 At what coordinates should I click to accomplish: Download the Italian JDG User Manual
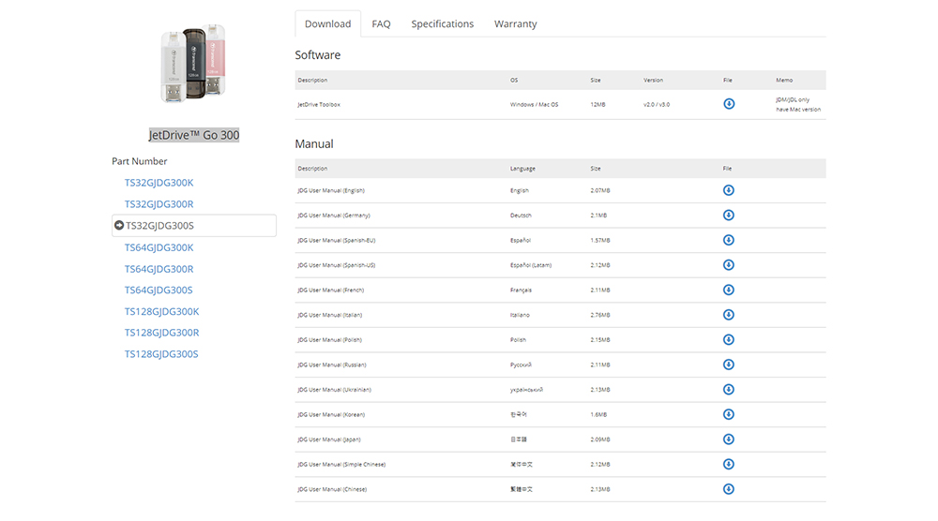(x=729, y=315)
